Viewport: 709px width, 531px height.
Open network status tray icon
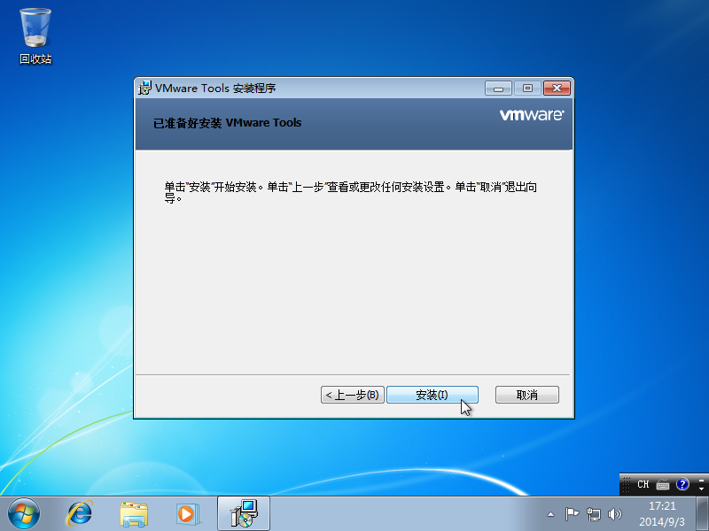593,514
